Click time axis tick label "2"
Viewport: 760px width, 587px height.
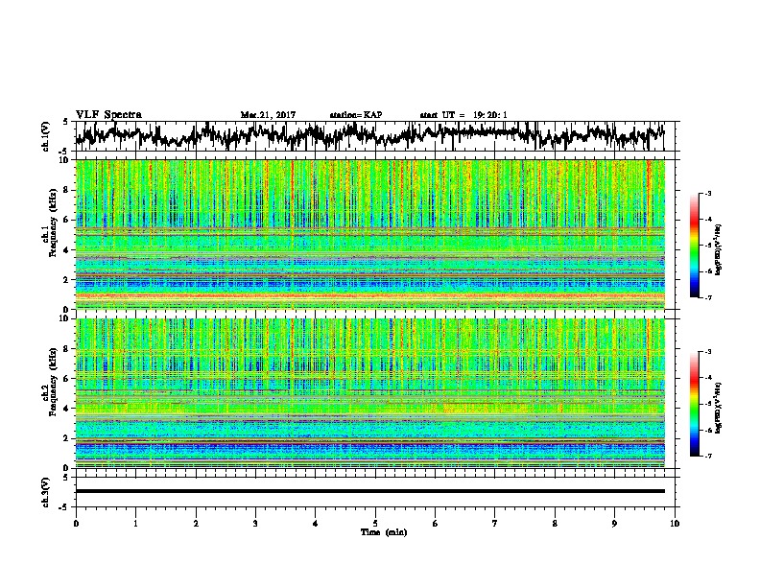point(196,523)
